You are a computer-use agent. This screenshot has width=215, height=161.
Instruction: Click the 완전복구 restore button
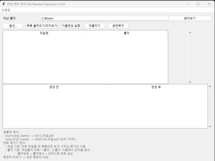coord(118,26)
